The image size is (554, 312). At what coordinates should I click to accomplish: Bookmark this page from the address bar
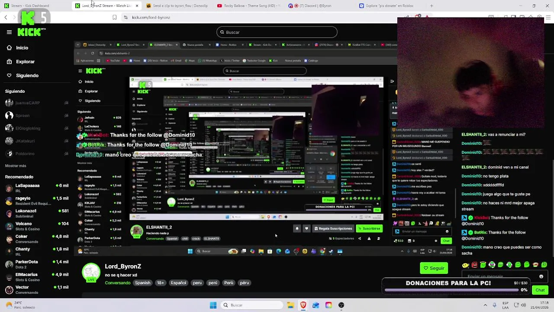pyautogui.click(x=114, y=17)
